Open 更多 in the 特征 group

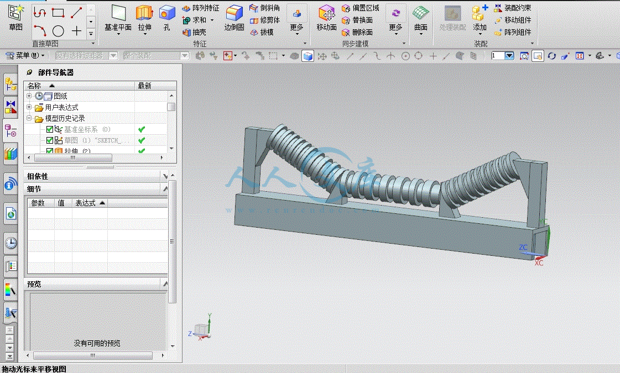coord(296,20)
